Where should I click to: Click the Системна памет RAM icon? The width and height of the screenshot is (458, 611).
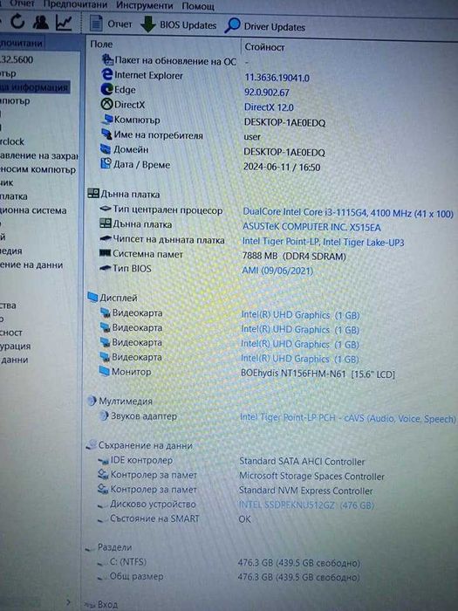click(x=106, y=254)
